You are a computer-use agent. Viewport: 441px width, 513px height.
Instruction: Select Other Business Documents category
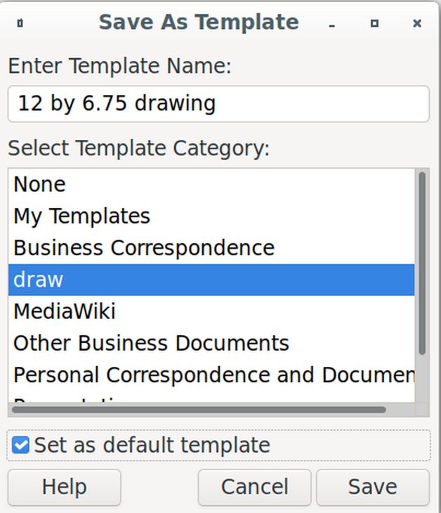click(x=211, y=343)
